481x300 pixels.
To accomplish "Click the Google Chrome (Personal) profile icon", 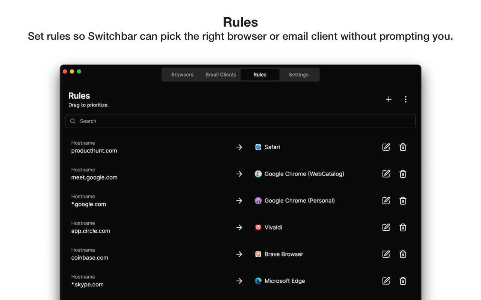I will point(258,201).
